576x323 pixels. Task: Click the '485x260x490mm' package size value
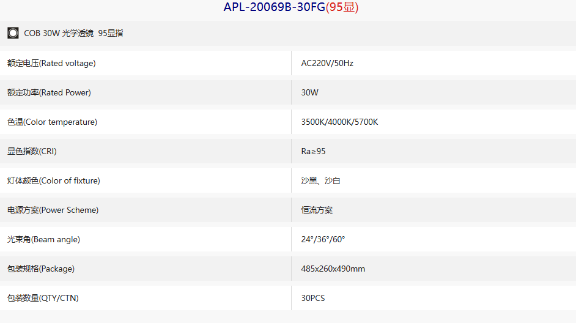[x=333, y=269]
